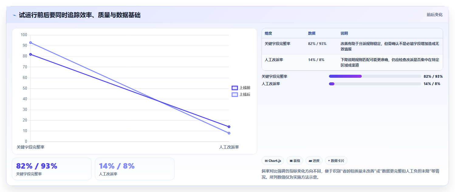
Task: Click the 表格 tag pill
Action: (295, 161)
